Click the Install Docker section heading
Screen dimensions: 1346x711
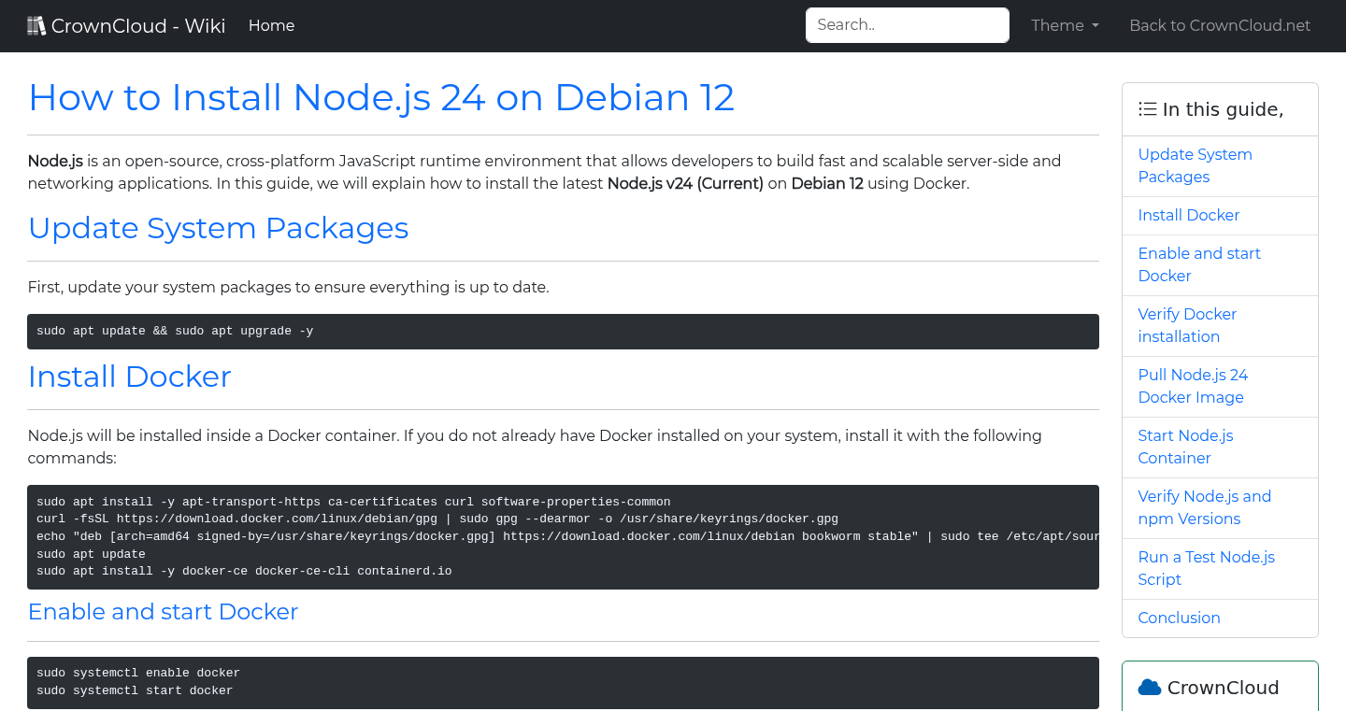pos(129,376)
